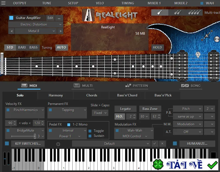Enable the Guitar Amplifier toggle

[x=11, y=18]
